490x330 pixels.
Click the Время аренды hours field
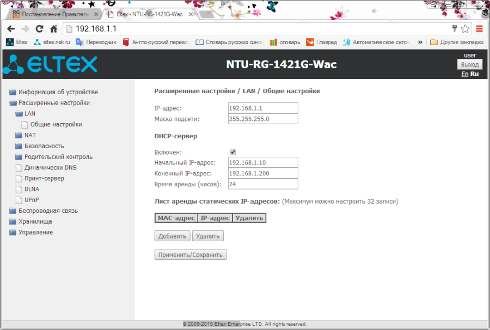(x=263, y=184)
